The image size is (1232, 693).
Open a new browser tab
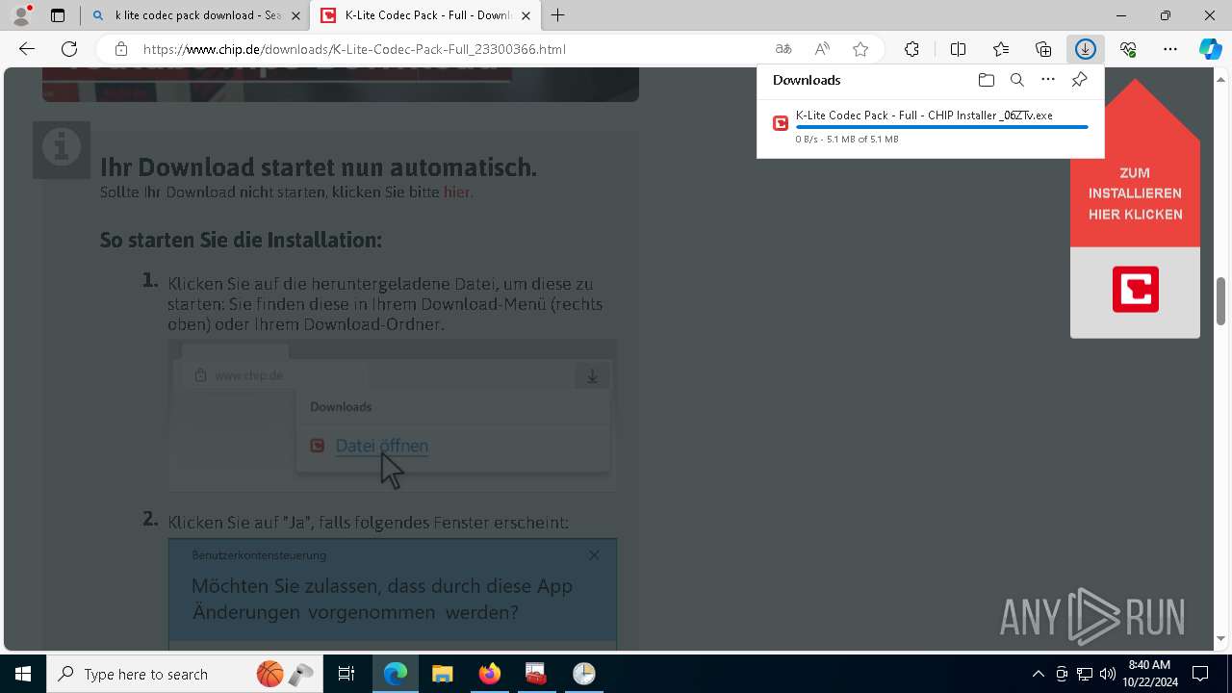pos(558,15)
